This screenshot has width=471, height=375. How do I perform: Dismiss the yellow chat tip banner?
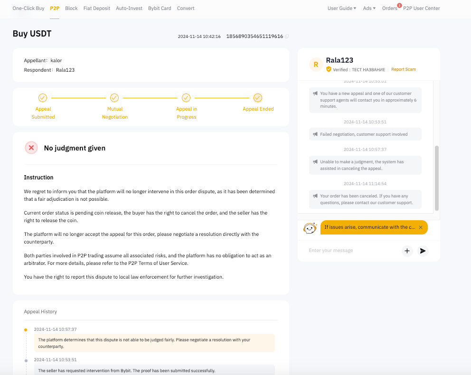point(420,227)
